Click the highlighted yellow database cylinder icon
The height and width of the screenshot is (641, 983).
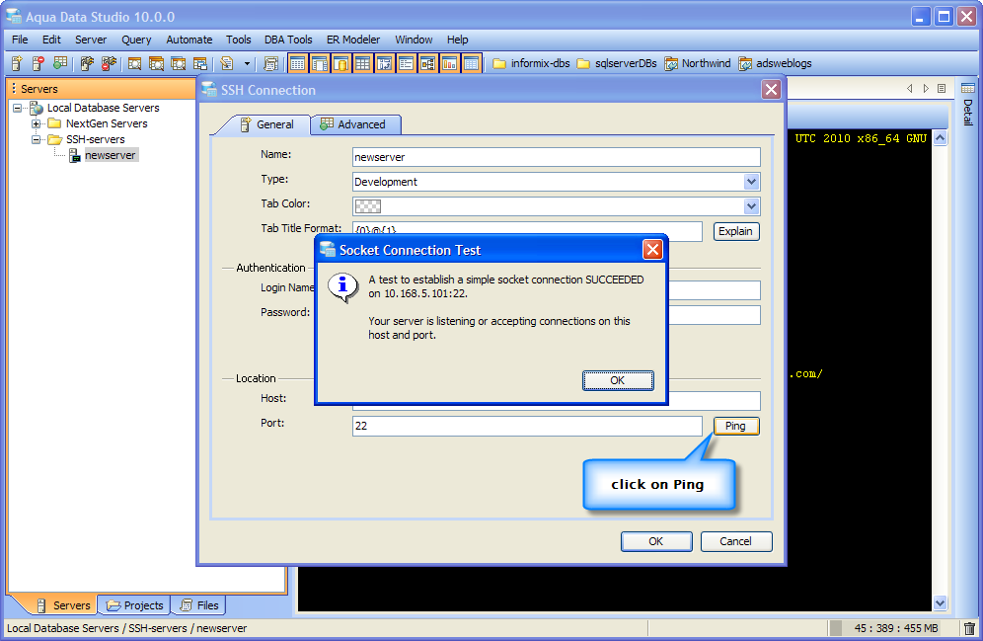(341, 63)
